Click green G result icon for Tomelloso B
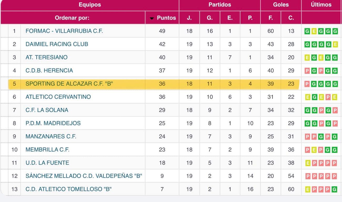The image size is (342, 202). click(x=335, y=189)
